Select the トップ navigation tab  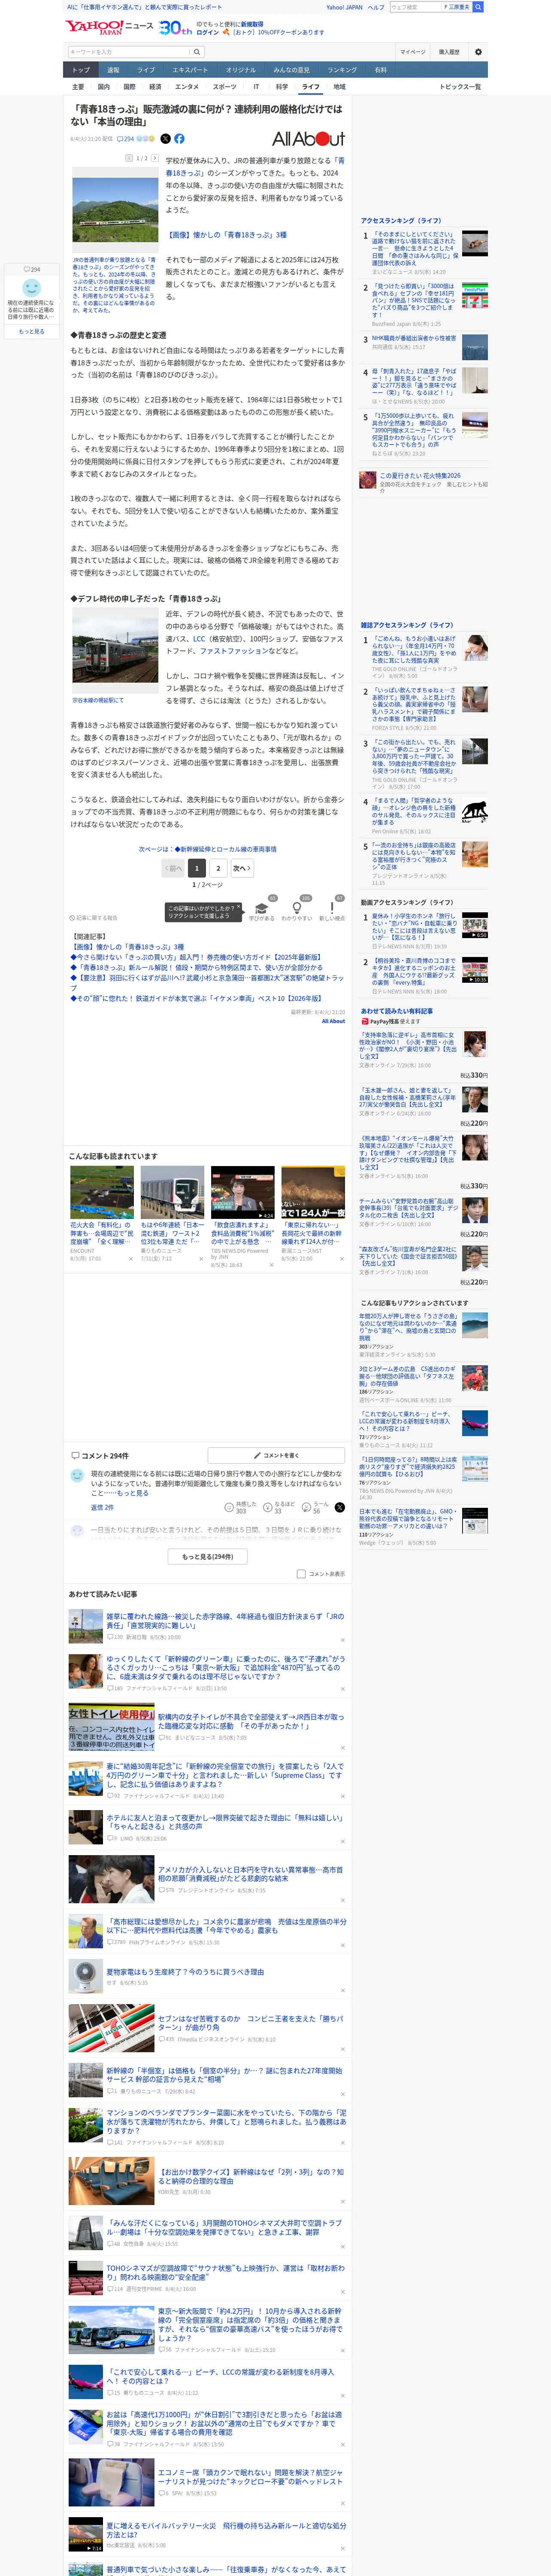[x=81, y=70]
